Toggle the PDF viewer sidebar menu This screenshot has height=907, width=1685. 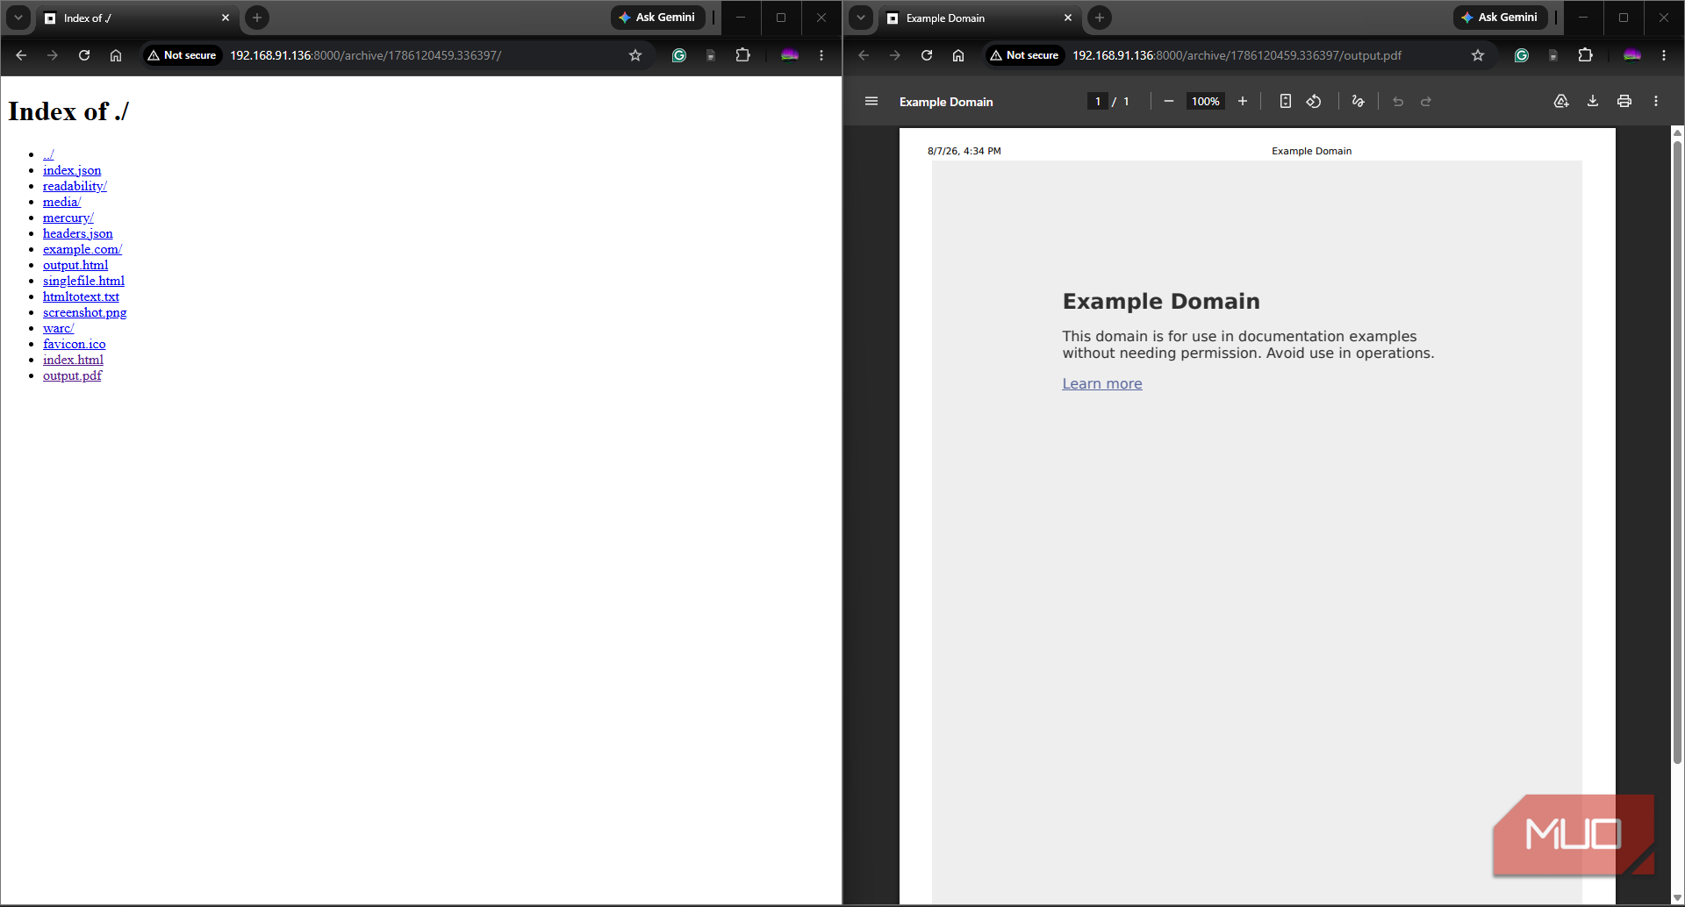point(871,102)
